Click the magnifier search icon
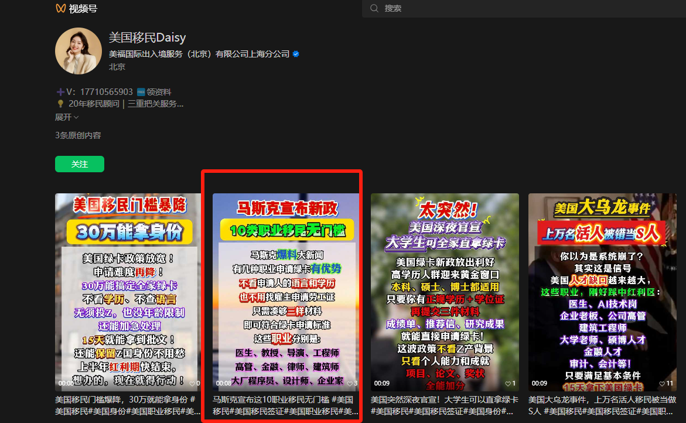The height and width of the screenshot is (423, 686). tap(374, 8)
